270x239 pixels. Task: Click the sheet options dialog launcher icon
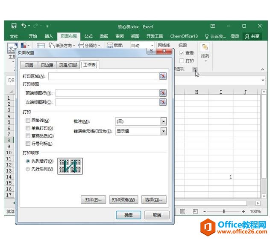pyautogui.click(x=195, y=69)
